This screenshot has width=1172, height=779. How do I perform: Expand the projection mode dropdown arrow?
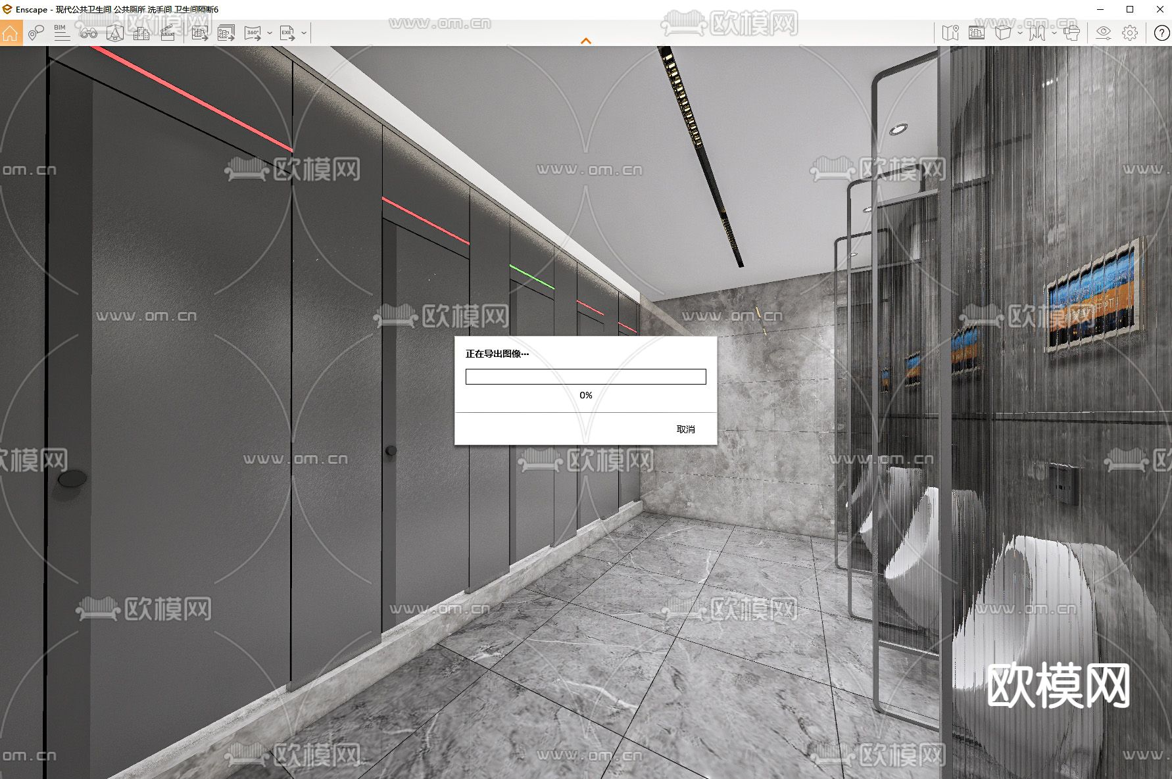(1020, 32)
